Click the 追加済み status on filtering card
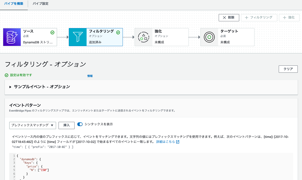This screenshot has height=180, width=302. 95,42
